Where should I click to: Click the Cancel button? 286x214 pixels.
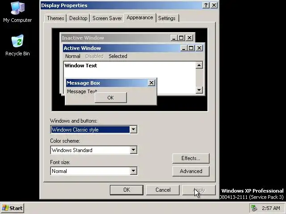pyautogui.click(x=163, y=190)
